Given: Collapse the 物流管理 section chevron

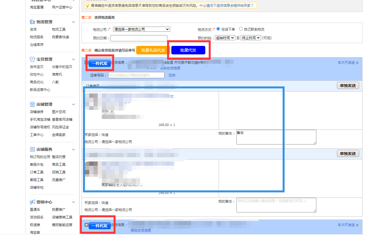Looking at the screenshot, I should pos(74,22).
